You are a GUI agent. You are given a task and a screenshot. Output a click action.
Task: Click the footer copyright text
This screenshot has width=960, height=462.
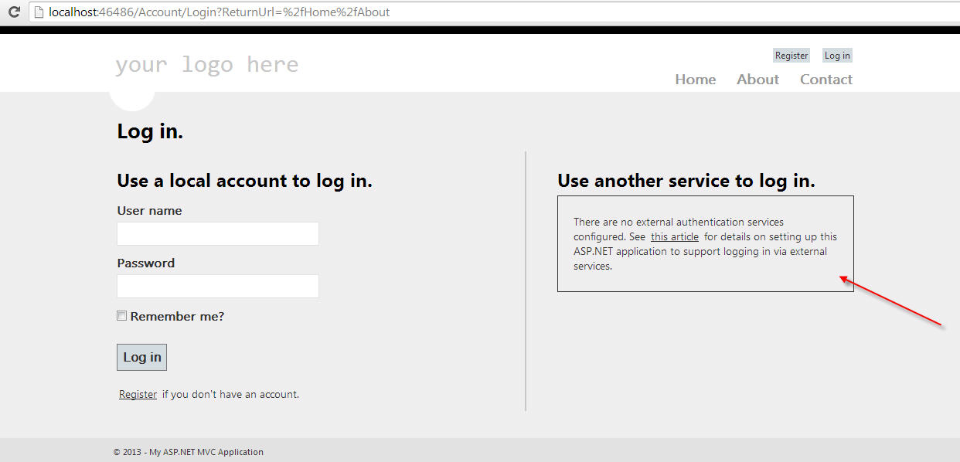[188, 452]
